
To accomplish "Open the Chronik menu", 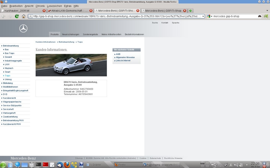I will [40, 6].
